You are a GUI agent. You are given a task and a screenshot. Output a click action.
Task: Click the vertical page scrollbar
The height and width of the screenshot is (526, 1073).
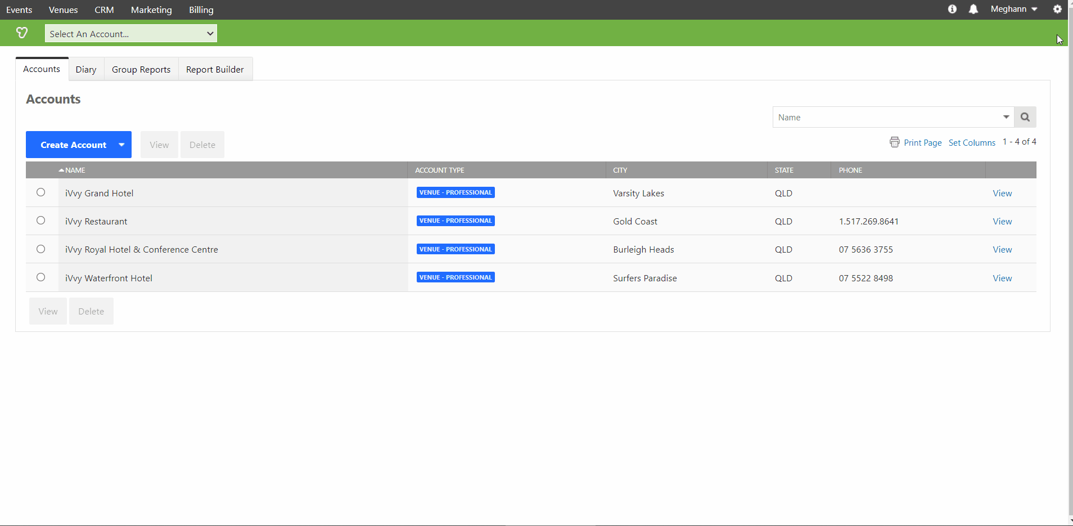click(x=1070, y=263)
